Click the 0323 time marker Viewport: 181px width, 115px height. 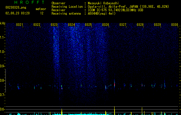coord(54,25)
